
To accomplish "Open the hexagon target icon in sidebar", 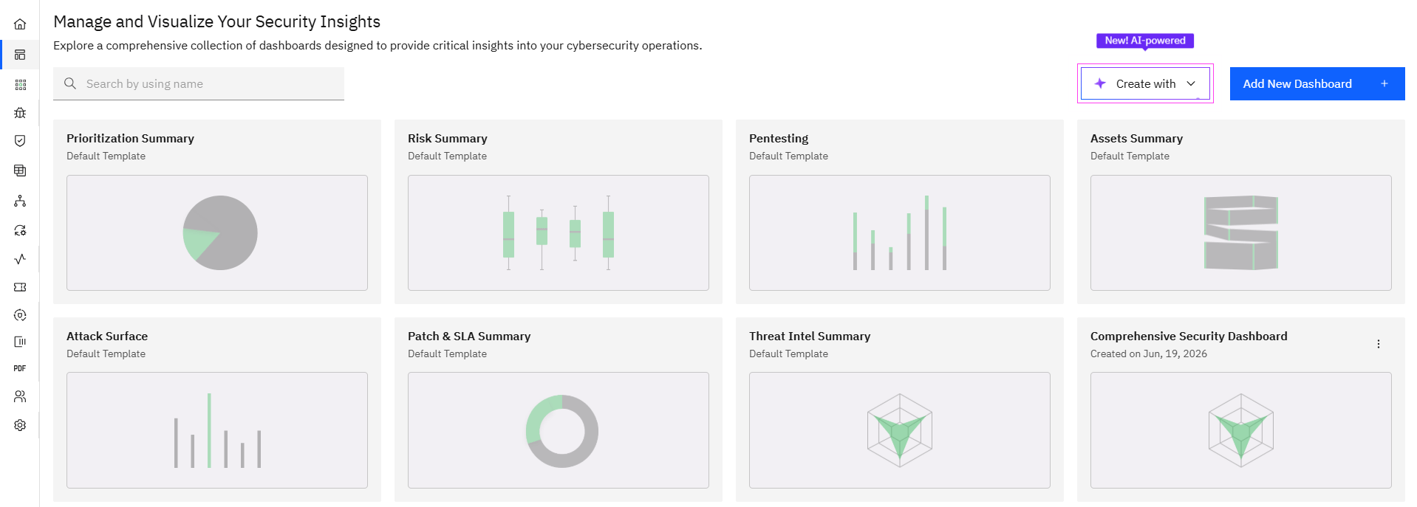I will coord(20,315).
